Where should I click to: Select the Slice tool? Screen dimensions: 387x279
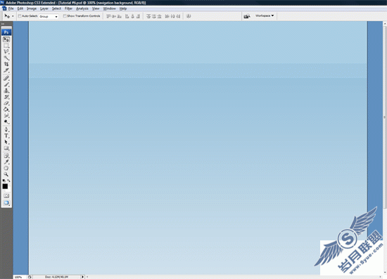click(x=6, y=70)
